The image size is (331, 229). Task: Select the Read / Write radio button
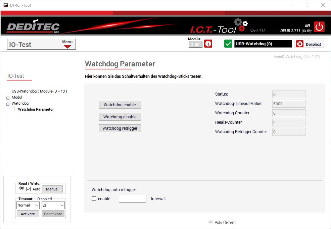[22, 188]
